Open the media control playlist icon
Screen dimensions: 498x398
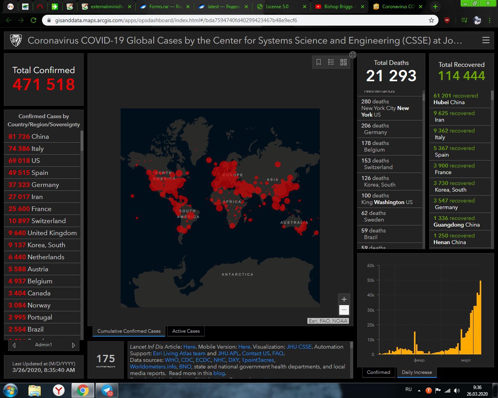(465, 20)
